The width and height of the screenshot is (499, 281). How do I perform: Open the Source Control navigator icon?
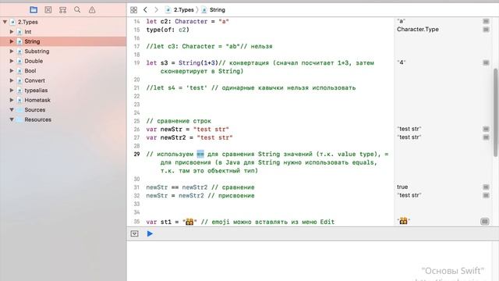(x=48, y=10)
